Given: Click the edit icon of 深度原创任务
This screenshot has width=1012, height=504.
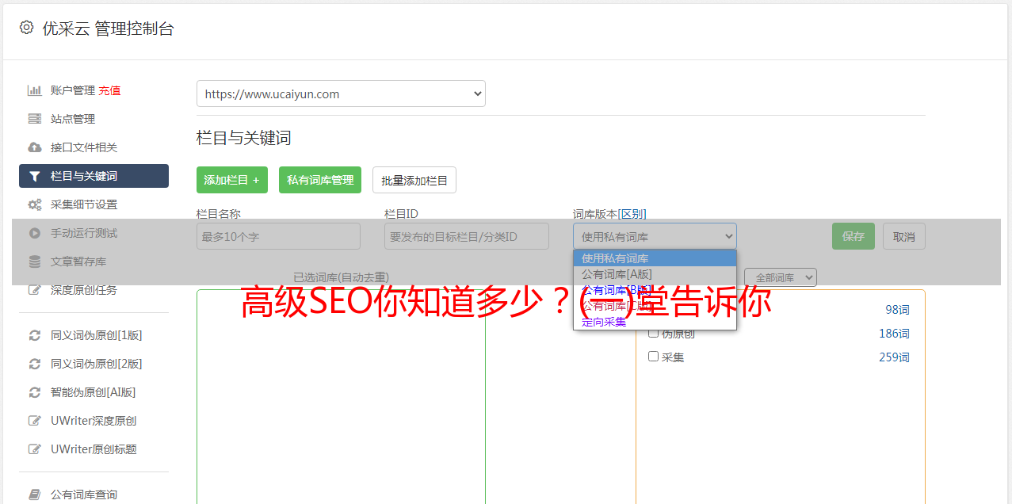Looking at the screenshot, I should pos(34,290).
